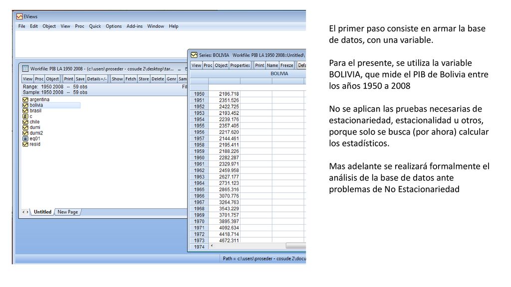
Task: Click the BOLIVIA column heading
Action: 279,74
